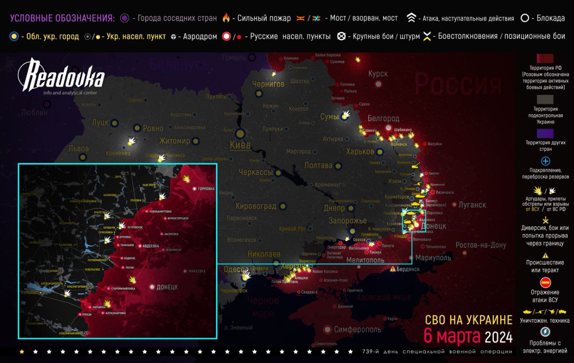The image size is (574, 363).
Task: Click the lightning electricity problems icon
Action: point(545,332)
